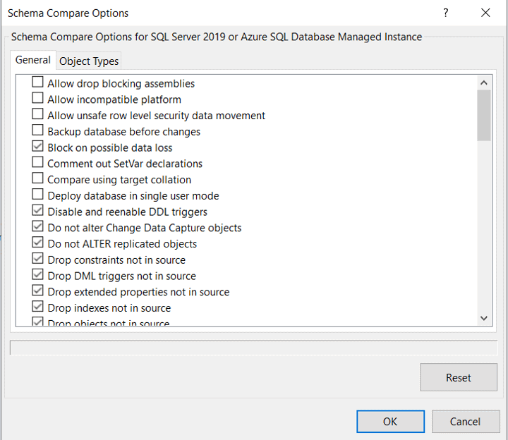
Task: Disable Drop indexes not in source
Action: 37,306
